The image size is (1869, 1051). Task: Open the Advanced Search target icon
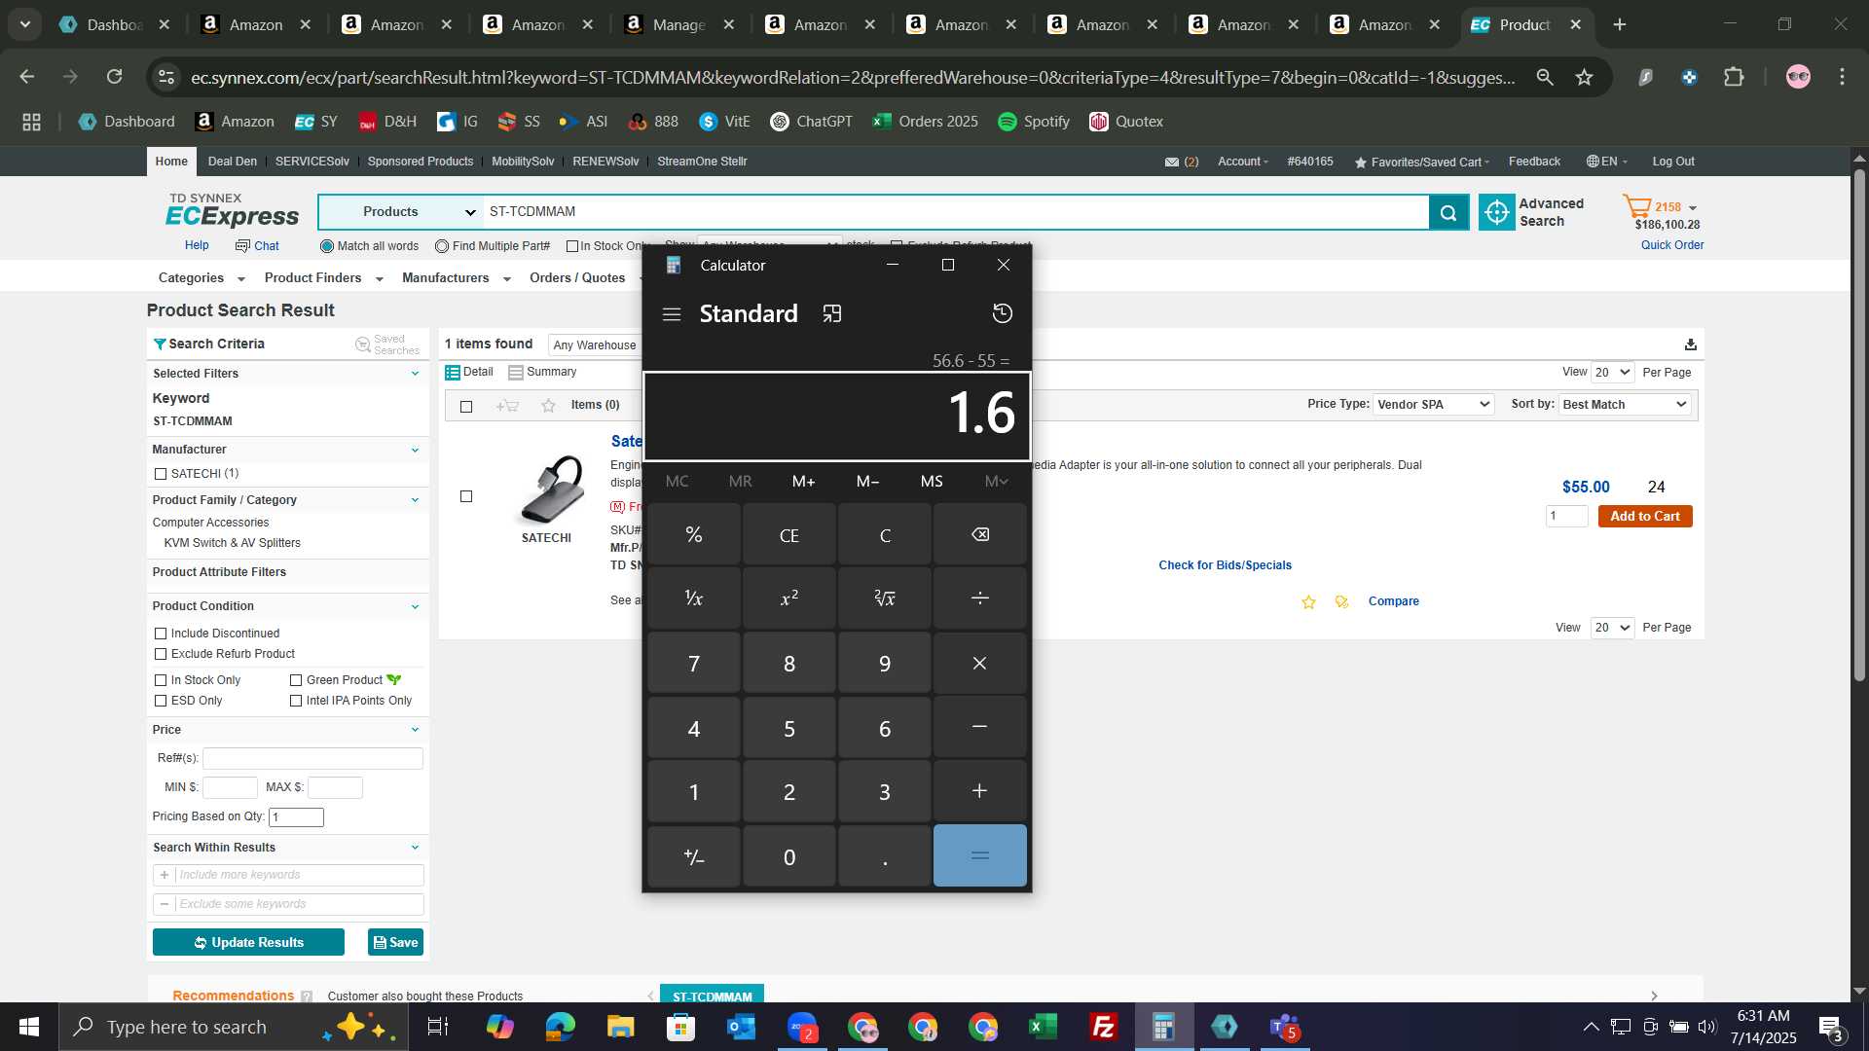pyautogui.click(x=1497, y=212)
